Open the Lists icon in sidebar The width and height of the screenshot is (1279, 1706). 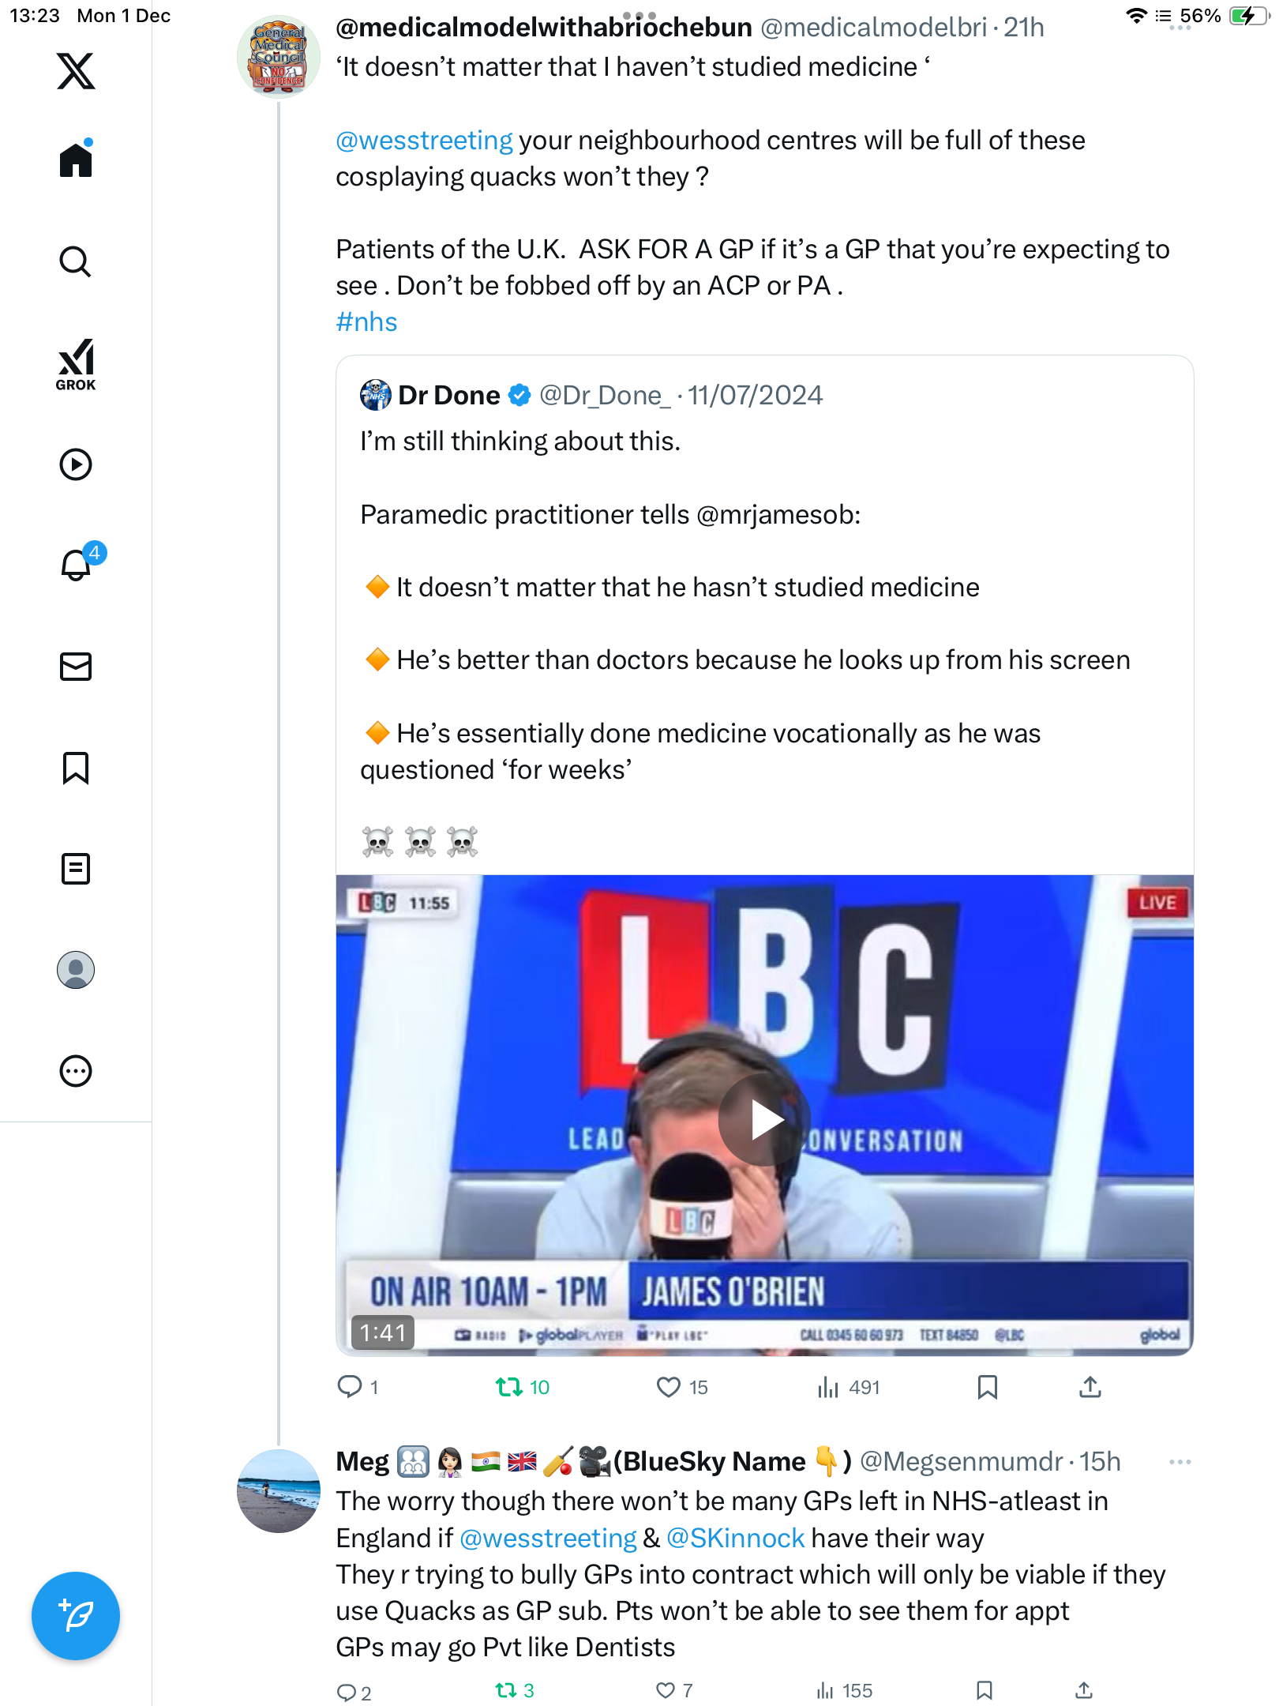click(x=76, y=869)
